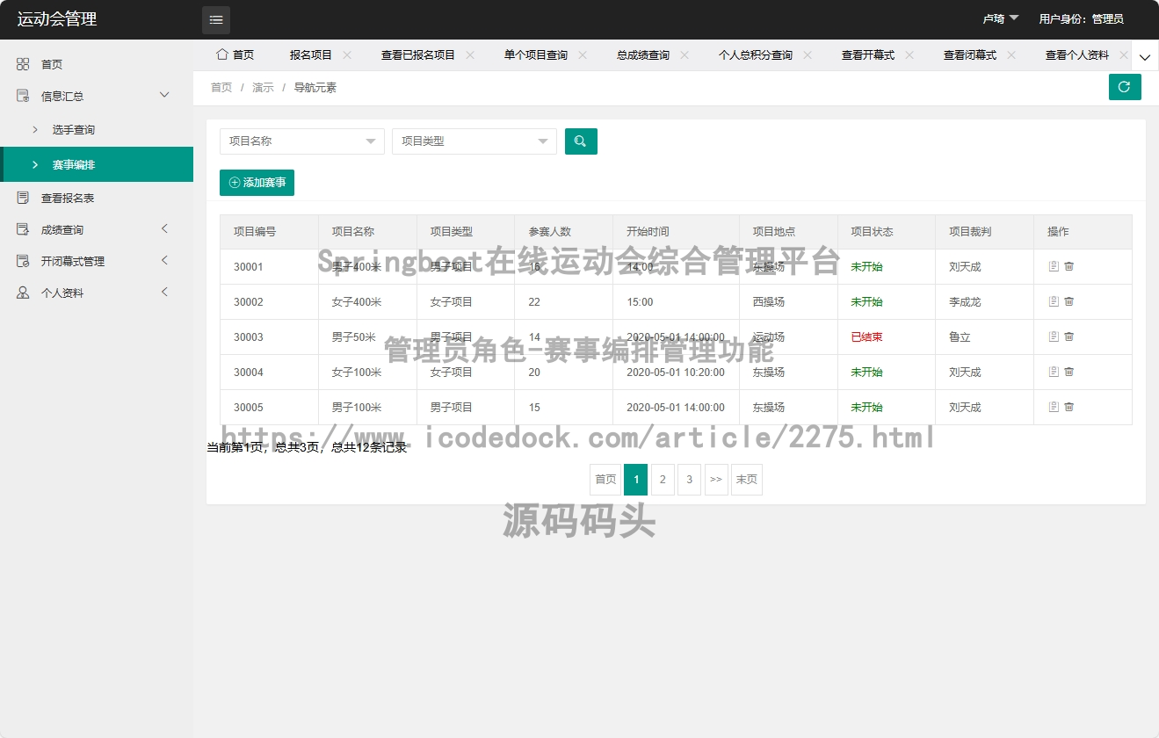Click the 首页 grid icon in sidebar

point(23,64)
